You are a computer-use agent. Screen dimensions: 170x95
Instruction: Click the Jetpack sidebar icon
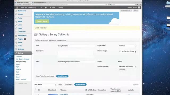coord(16,14)
